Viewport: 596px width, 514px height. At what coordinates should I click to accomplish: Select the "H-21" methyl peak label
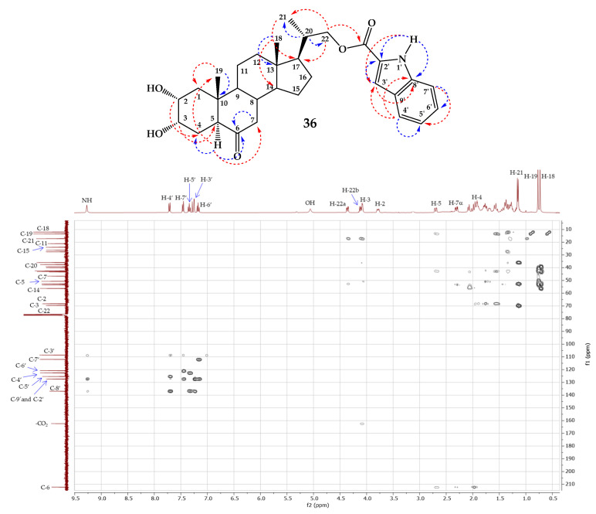click(x=516, y=172)
